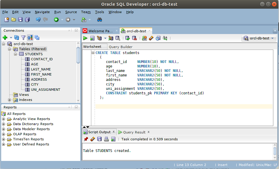The height and width of the screenshot is (169, 279).
Task: Clear the worksheet using the eraser icon
Action: 151,38
